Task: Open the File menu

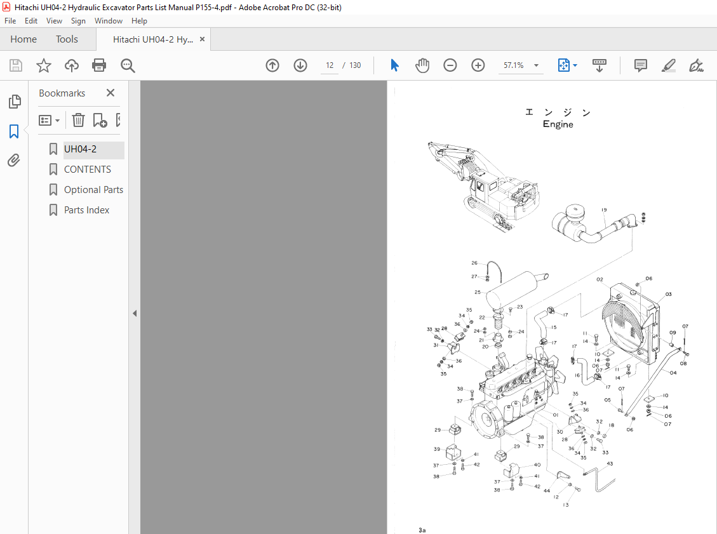Action: 10,20
